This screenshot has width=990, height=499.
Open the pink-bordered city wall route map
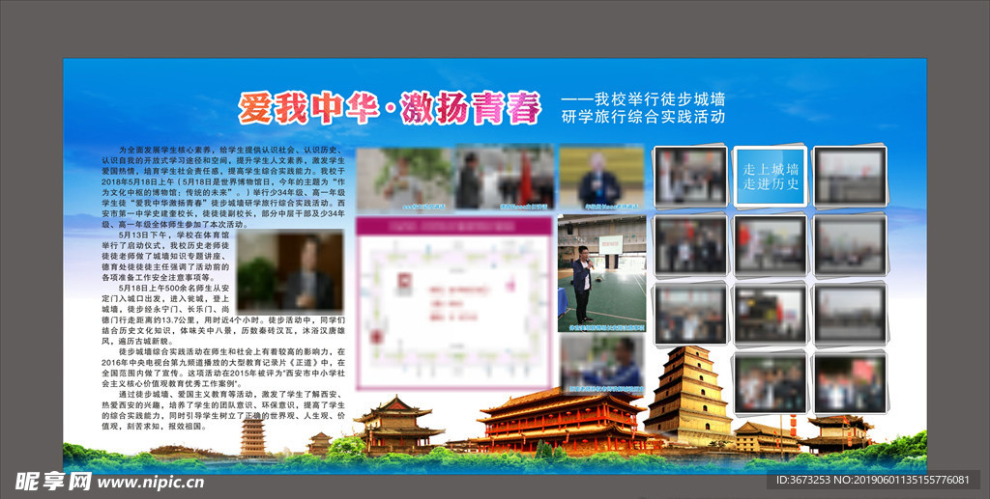click(453, 304)
